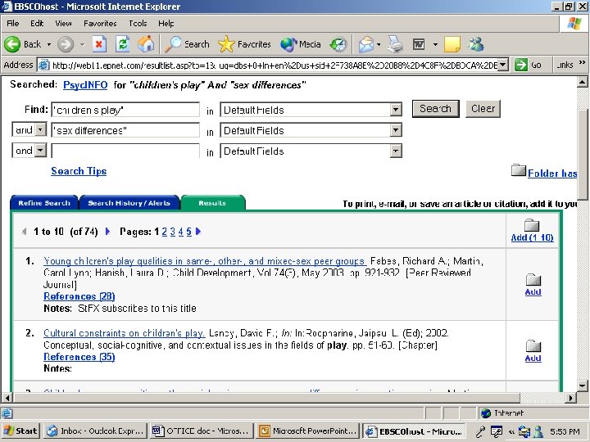The height and width of the screenshot is (442, 590).
Task: Click the Clear button
Action: [483, 109]
